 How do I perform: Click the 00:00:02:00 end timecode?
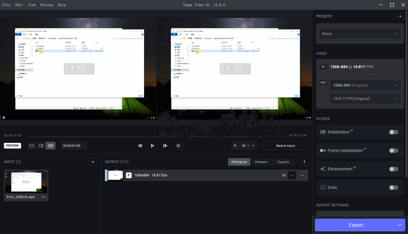(297, 135)
